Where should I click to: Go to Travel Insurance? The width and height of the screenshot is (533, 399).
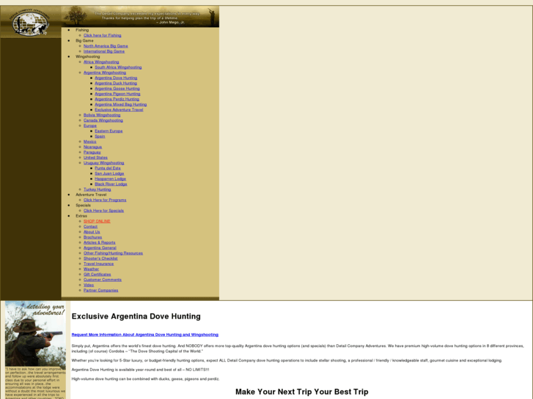98,264
